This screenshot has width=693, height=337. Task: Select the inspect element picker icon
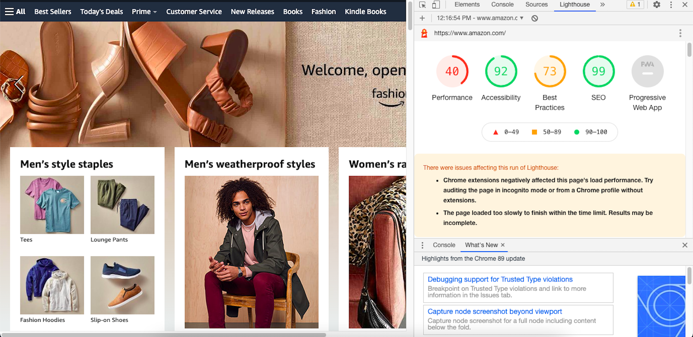pyautogui.click(x=423, y=4)
